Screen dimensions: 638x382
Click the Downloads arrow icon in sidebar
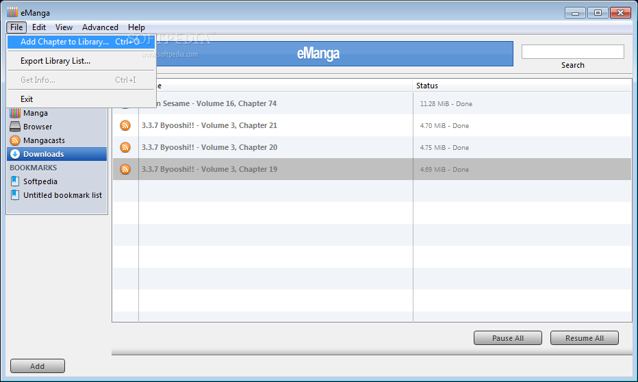15,154
